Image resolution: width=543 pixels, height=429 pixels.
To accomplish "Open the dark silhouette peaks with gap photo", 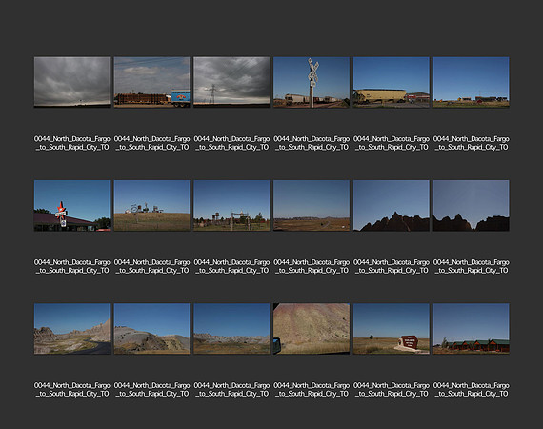I will (471, 206).
